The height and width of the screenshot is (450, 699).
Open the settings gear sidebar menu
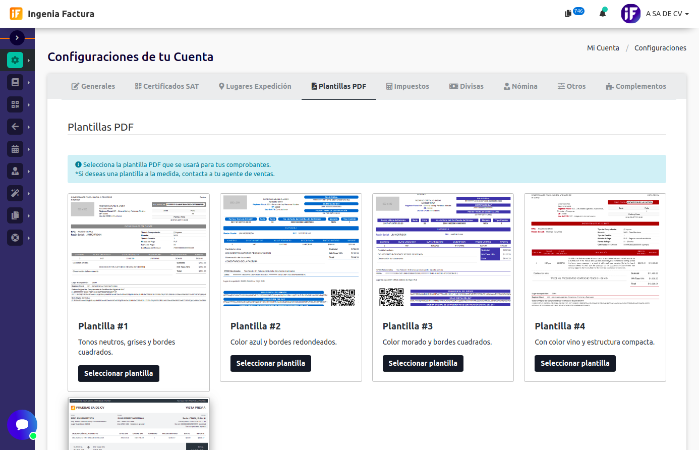click(15, 61)
